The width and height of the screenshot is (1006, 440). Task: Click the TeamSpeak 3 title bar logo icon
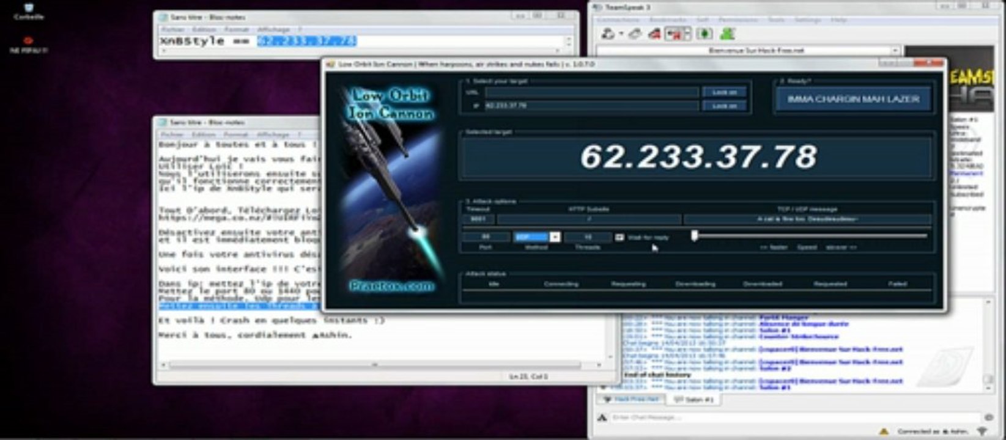click(597, 7)
